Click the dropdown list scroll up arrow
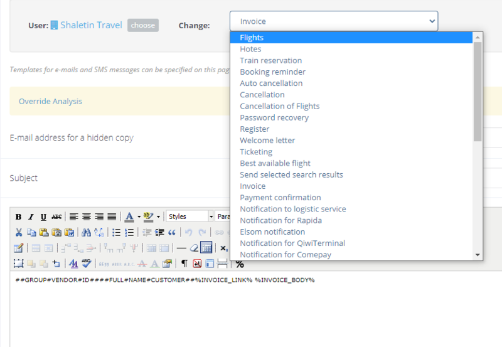The width and height of the screenshot is (502, 347). 478,38
